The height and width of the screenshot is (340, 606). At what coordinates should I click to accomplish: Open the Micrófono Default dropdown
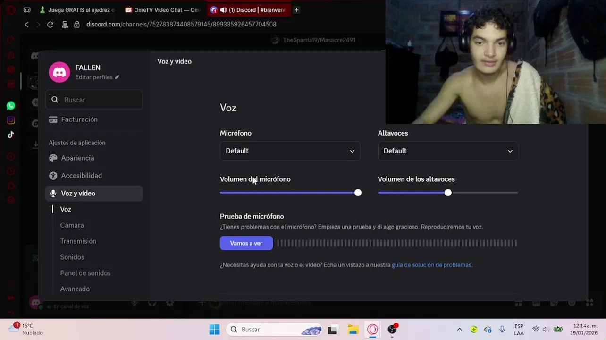click(290, 151)
